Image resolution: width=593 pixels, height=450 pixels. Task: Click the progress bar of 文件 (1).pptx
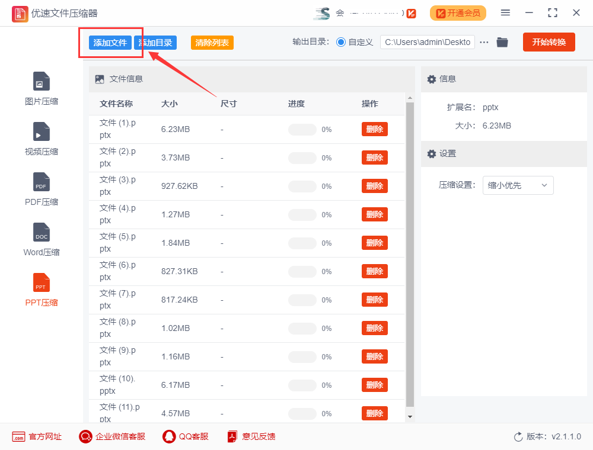(302, 130)
